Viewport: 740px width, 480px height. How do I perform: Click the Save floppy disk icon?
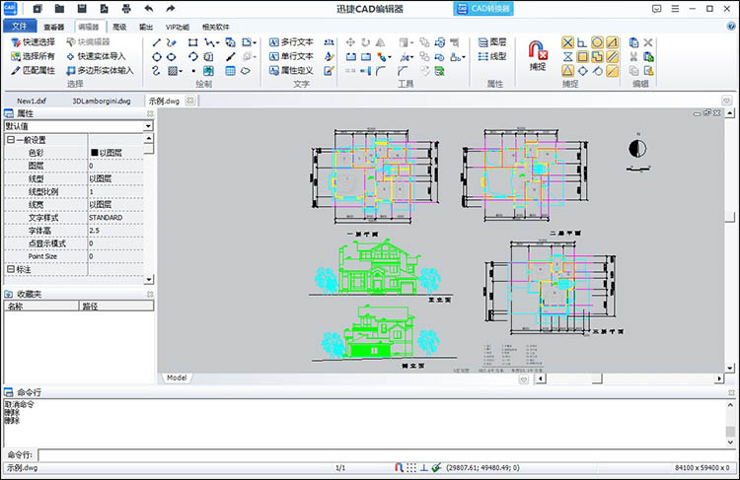click(82, 9)
